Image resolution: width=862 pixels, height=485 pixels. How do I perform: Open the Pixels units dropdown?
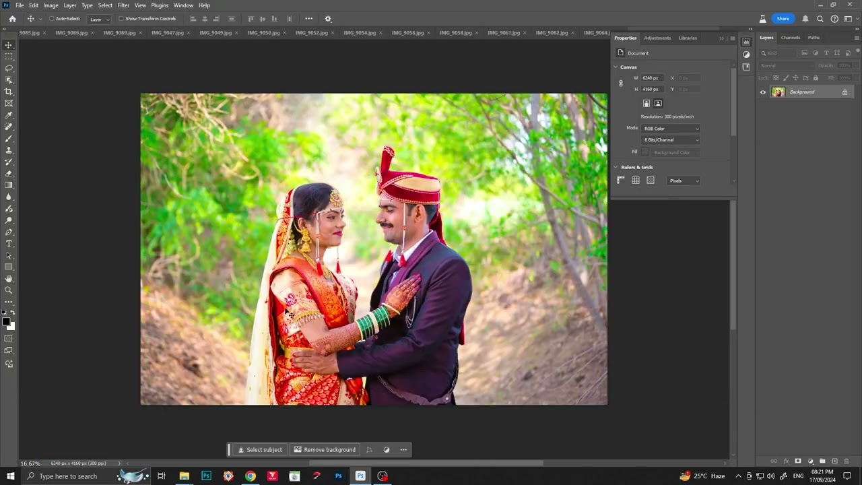pyautogui.click(x=684, y=181)
